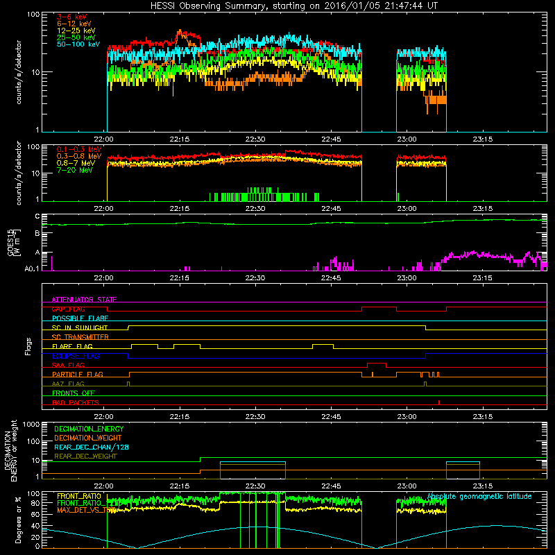
Task: Click the 'REAR_DEC_CHAN/128' legend label
Action: (92, 447)
